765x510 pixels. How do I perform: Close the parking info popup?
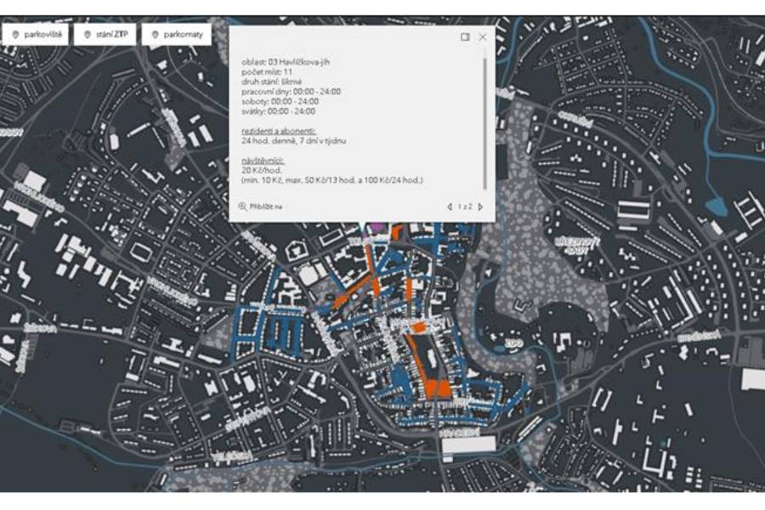483,37
